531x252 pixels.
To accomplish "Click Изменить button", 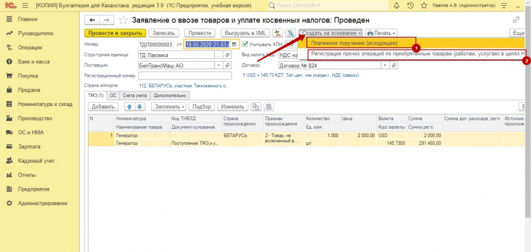I will tap(233, 107).
